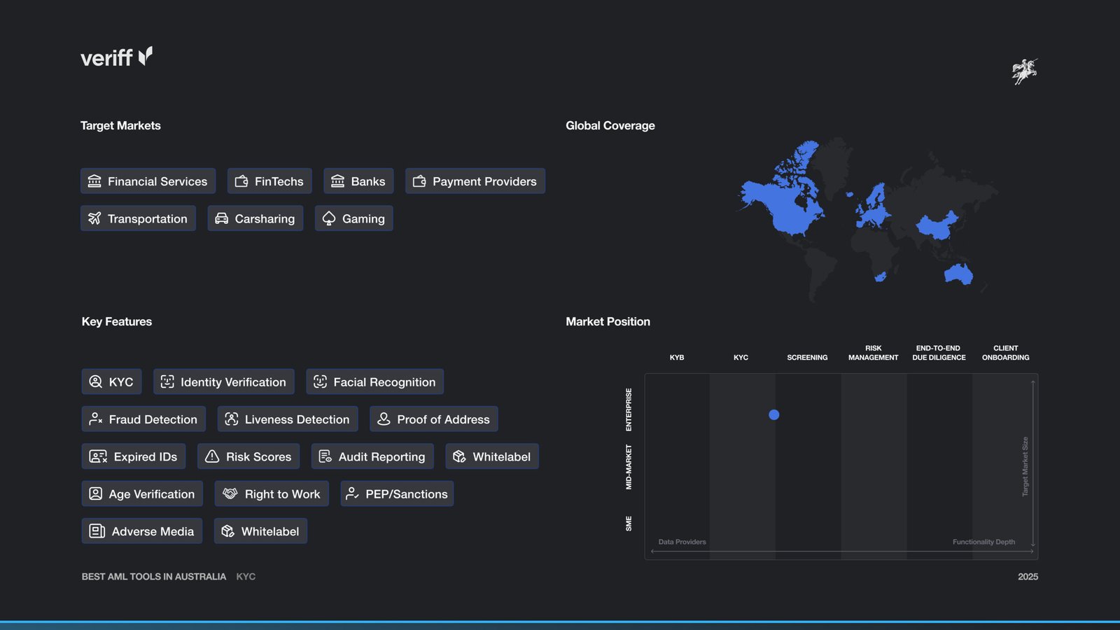Click the handshake icon beside Right to Work

pyautogui.click(x=230, y=493)
